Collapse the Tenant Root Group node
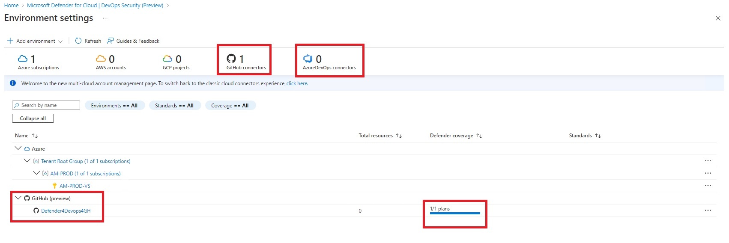This screenshot has height=243, width=729. tap(27, 160)
